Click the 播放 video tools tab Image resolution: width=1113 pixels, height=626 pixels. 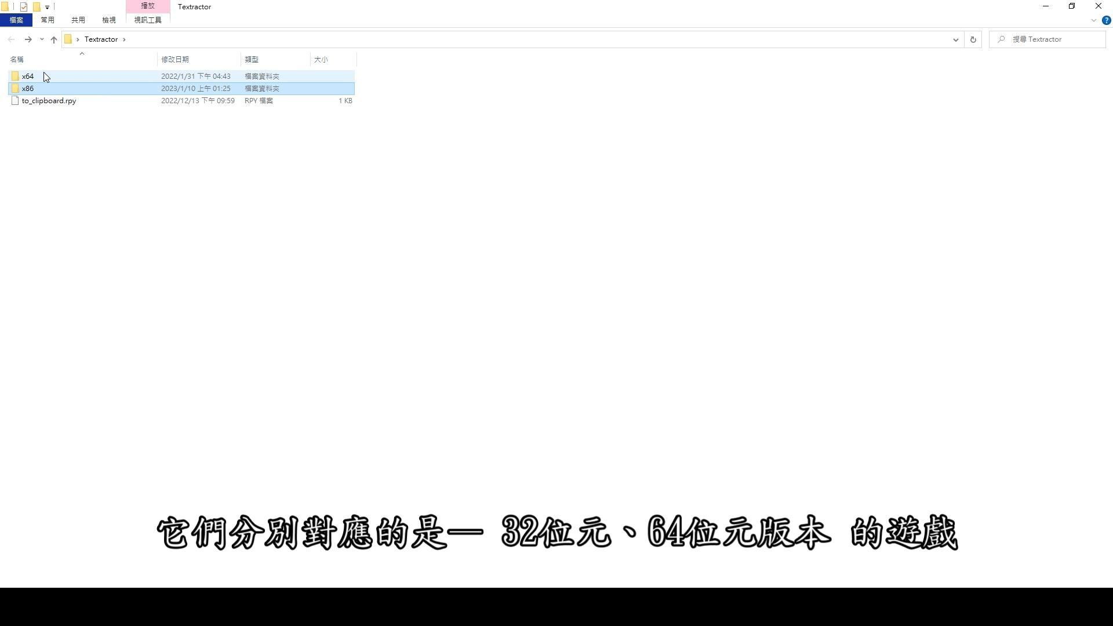147,6
